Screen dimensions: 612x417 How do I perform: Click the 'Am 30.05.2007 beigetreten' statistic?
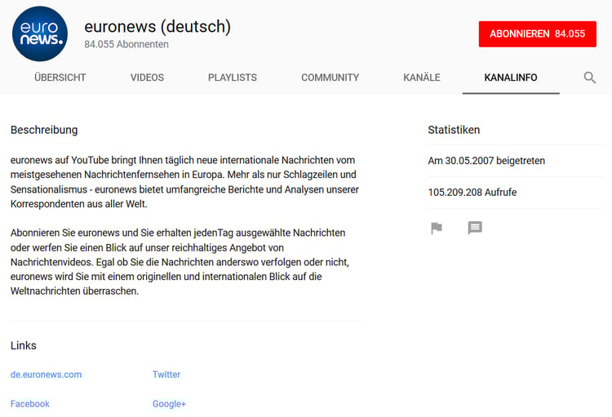point(486,161)
